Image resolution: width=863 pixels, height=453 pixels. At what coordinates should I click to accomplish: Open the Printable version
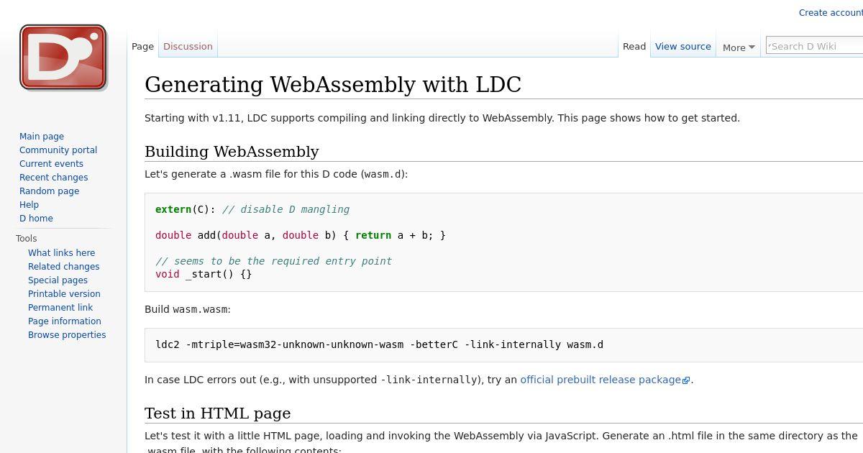[x=65, y=293]
